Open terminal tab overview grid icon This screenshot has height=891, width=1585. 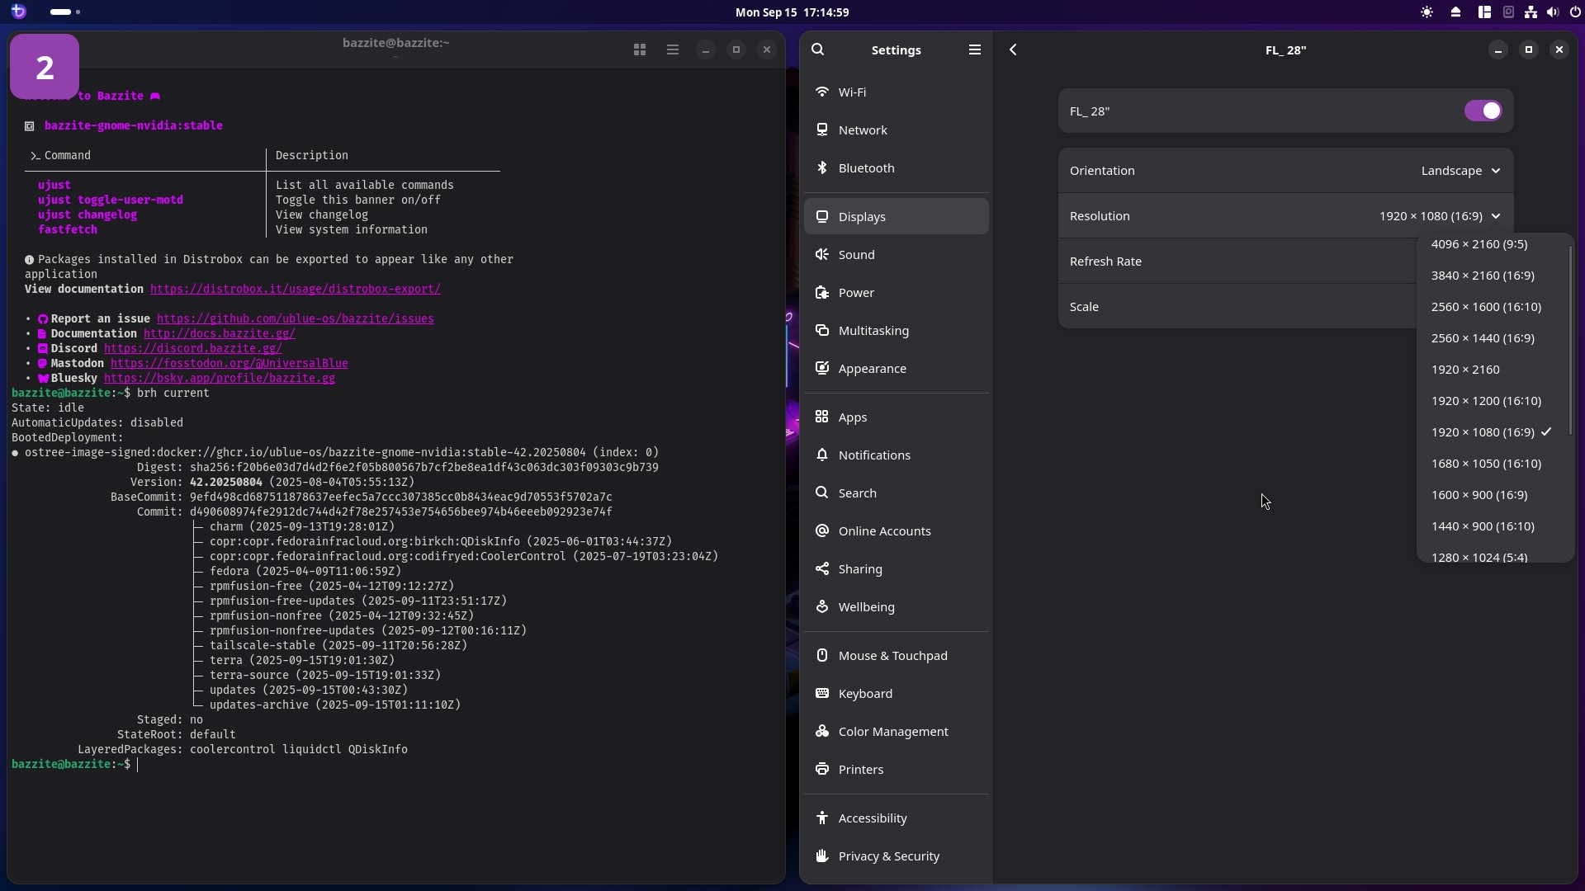pyautogui.click(x=639, y=49)
